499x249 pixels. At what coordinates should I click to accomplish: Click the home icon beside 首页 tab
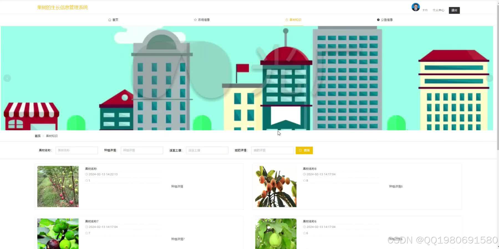tap(110, 20)
